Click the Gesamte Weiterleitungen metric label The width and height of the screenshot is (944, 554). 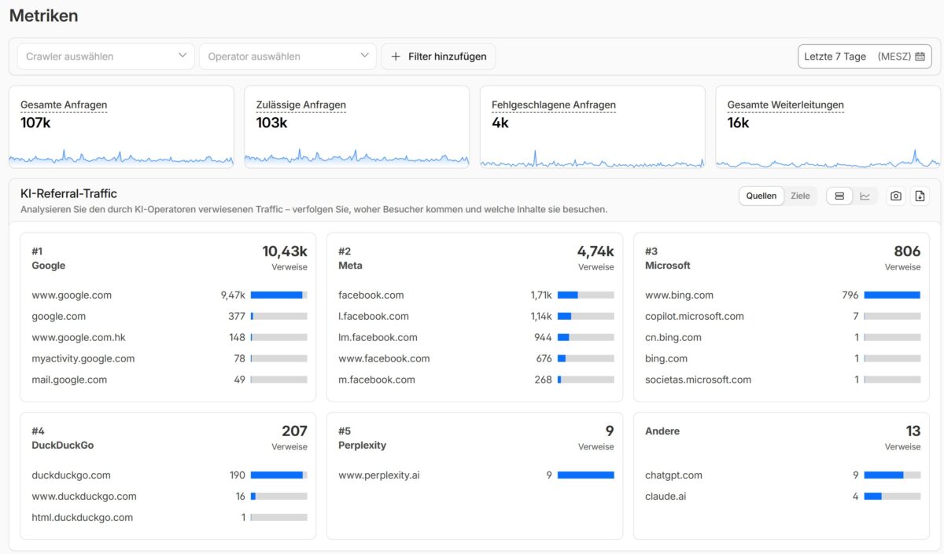tap(786, 105)
